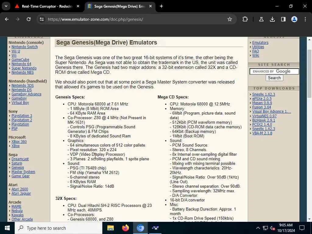312x234 pixels.
Task: Open the FAQ link
Action: (x=256, y=51)
